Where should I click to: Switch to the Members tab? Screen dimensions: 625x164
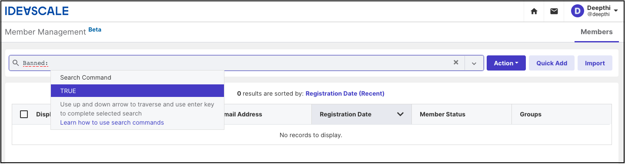[596, 32]
